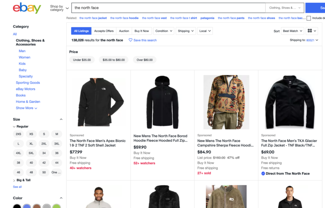Open the Books category

[21, 95]
